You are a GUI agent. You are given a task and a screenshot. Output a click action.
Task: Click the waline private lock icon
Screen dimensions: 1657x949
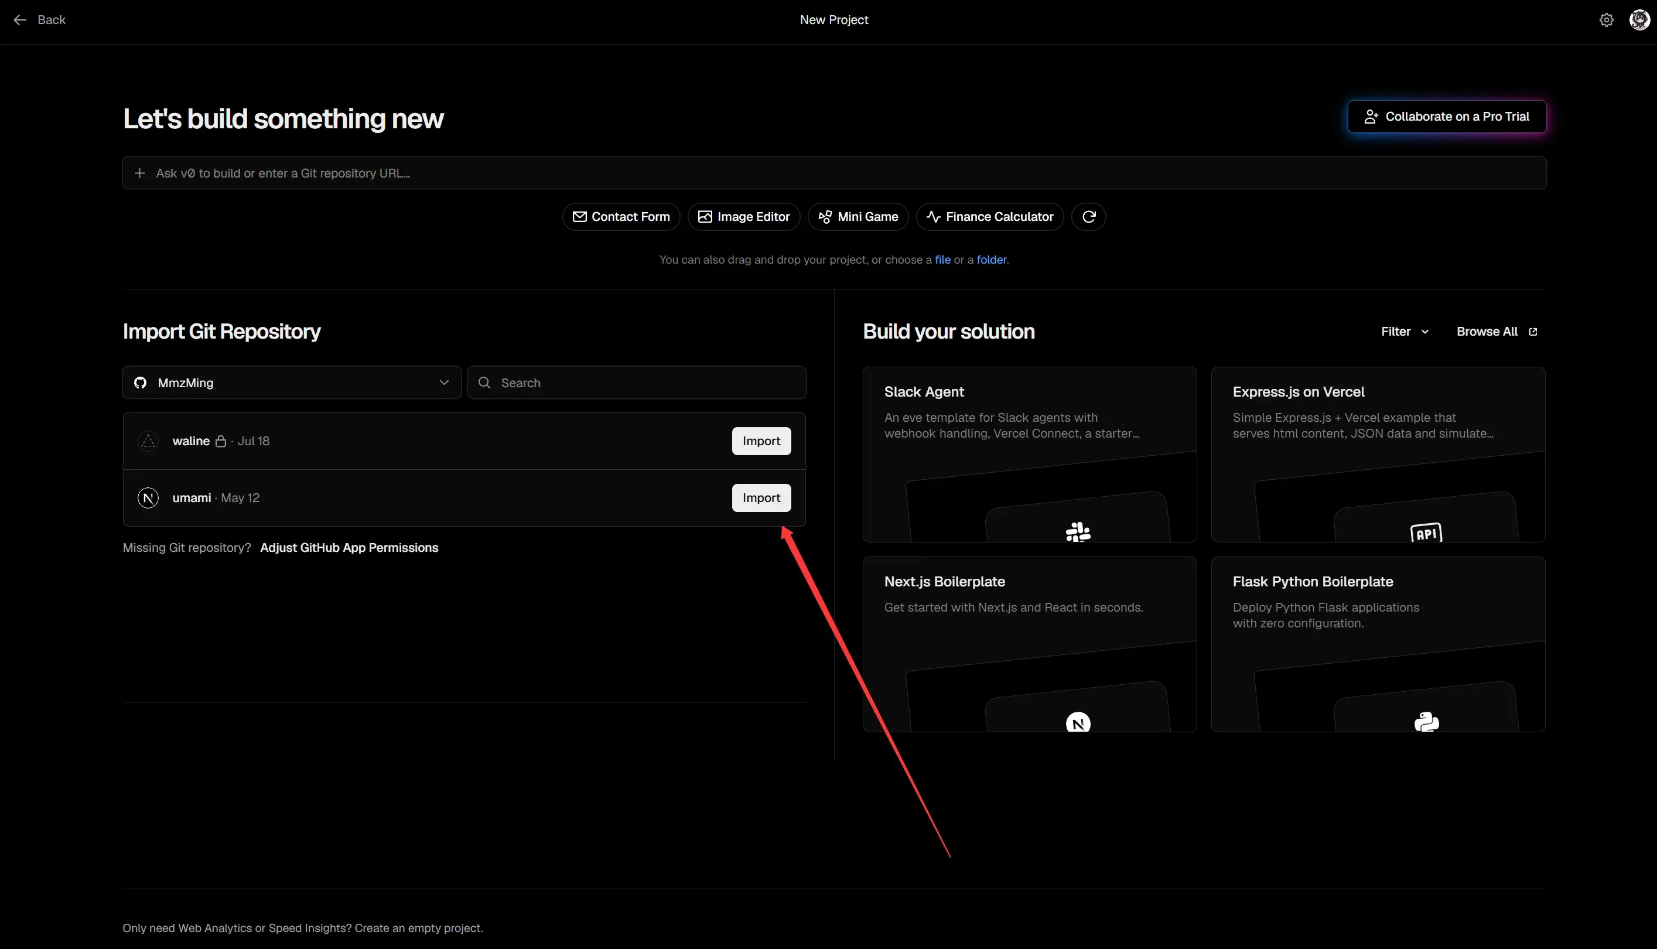point(221,441)
